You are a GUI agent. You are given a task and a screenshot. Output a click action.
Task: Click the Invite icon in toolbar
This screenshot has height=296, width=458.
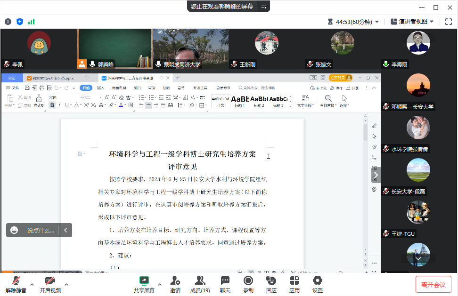pos(175,281)
